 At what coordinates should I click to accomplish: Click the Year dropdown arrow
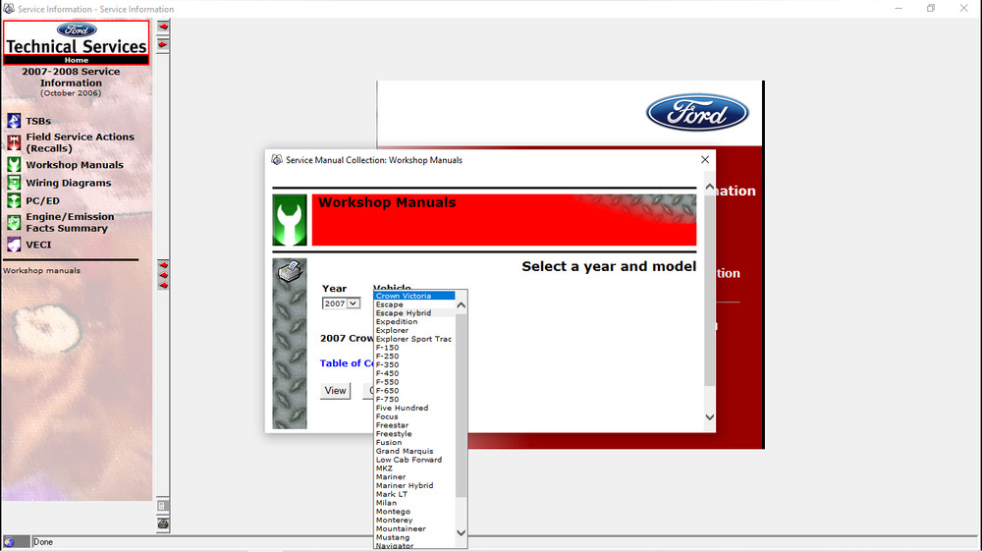[354, 304]
